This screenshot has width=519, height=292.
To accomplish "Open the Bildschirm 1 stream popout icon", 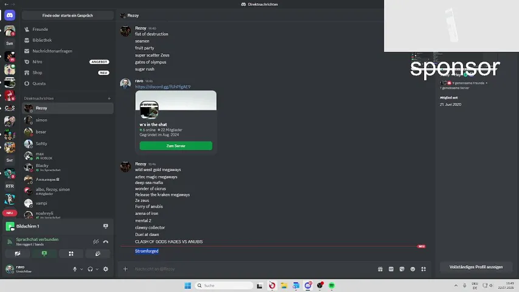I will pyautogui.click(x=106, y=226).
